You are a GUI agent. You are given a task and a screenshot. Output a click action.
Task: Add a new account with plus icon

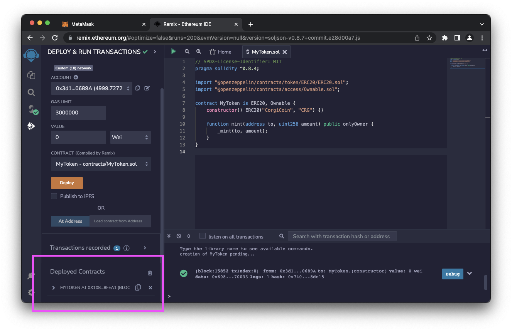76,77
